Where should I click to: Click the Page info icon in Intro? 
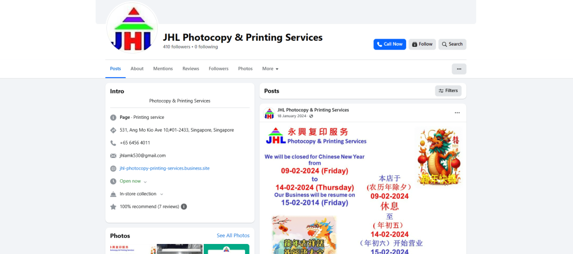tap(113, 118)
